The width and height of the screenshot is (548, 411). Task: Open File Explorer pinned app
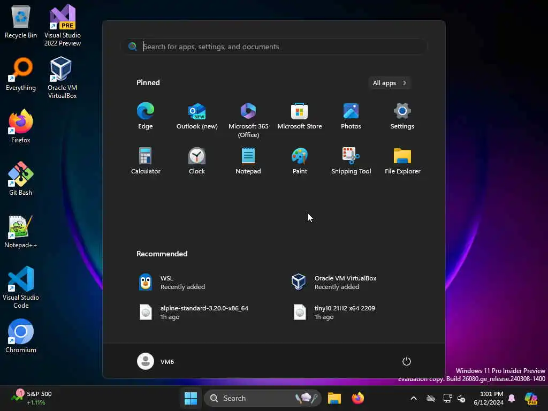402,161
